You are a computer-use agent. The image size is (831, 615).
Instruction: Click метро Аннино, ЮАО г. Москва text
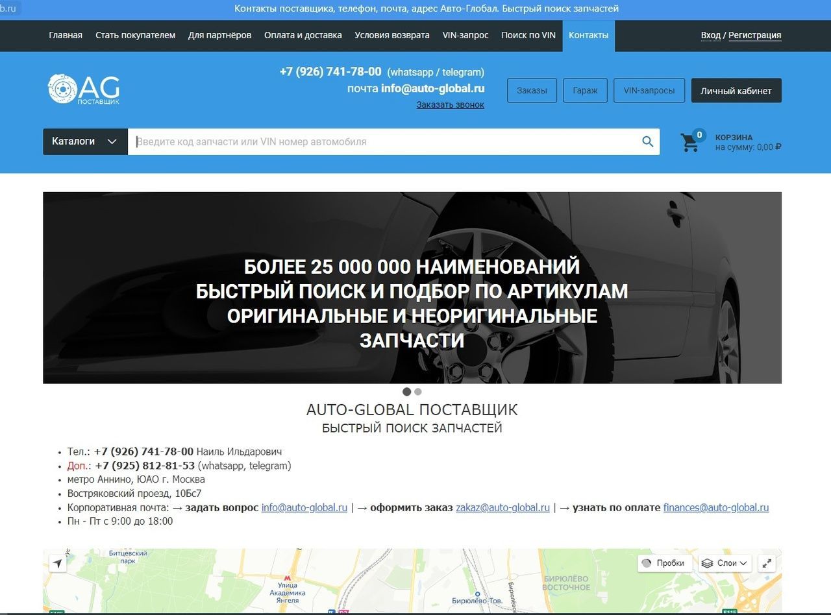[x=136, y=479]
